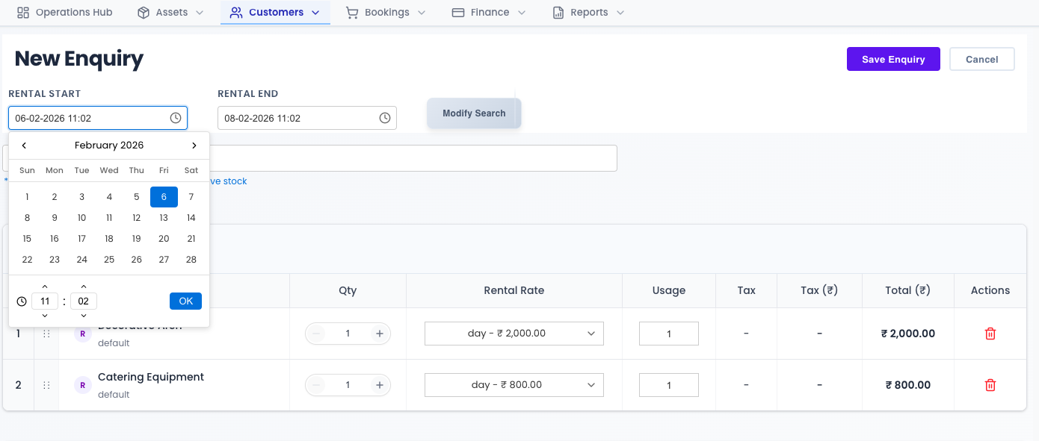Viewport: 1039px width, 441px height.
Task: Delete the Catering Equipment row
Action: 990,385
